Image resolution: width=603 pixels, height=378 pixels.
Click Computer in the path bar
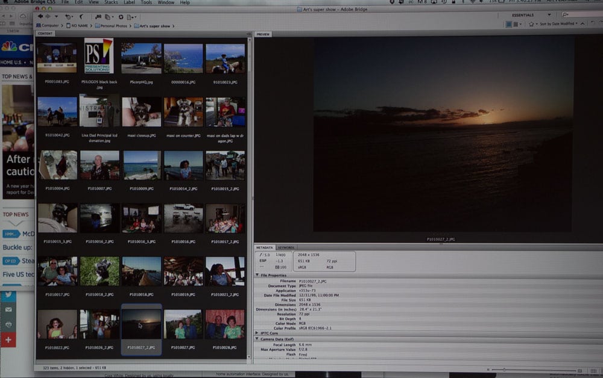(47, 26)
